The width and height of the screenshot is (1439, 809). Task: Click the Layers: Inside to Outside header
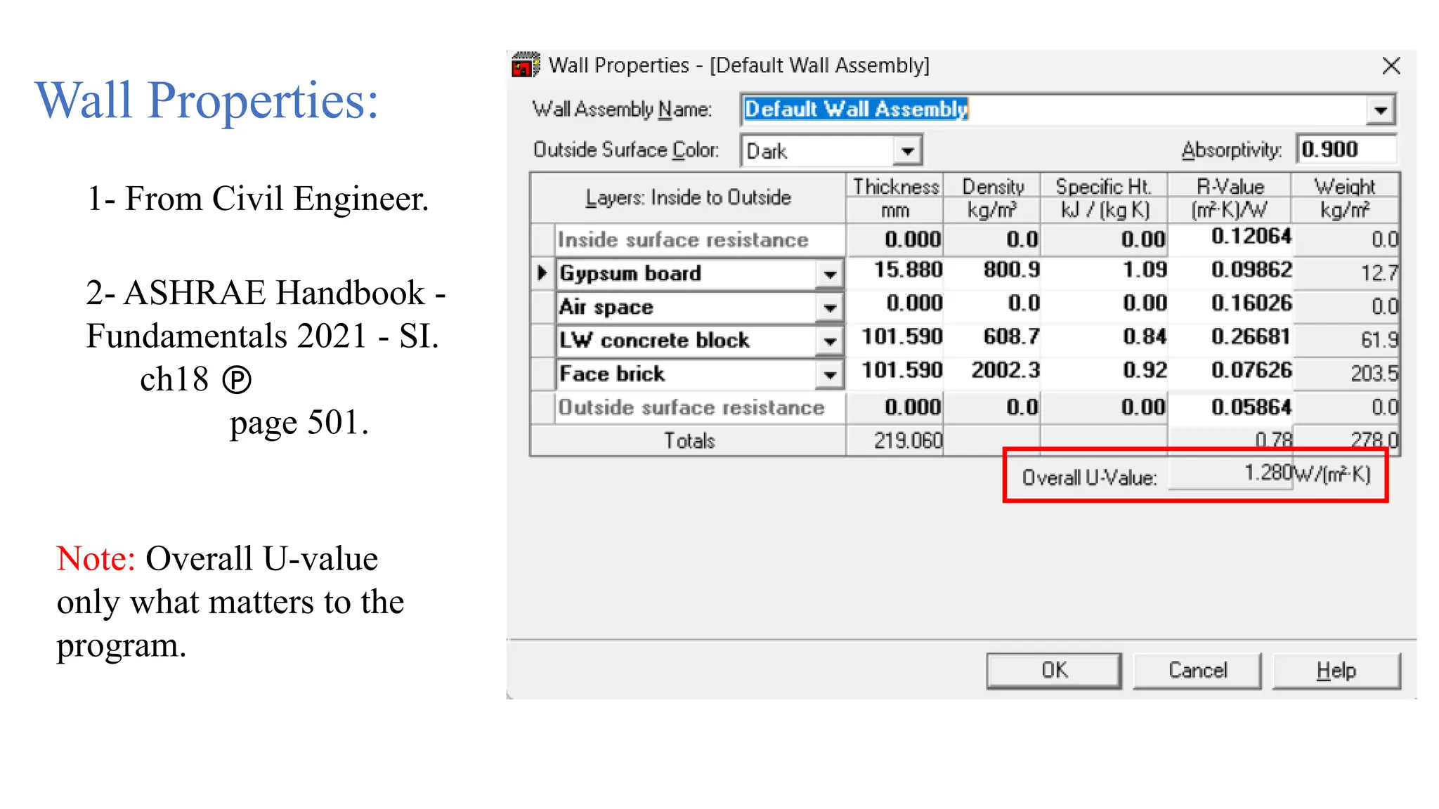[689, 198]
